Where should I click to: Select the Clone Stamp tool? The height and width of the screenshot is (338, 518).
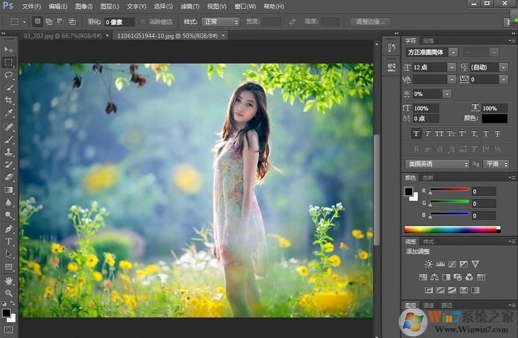click(8, 152)
